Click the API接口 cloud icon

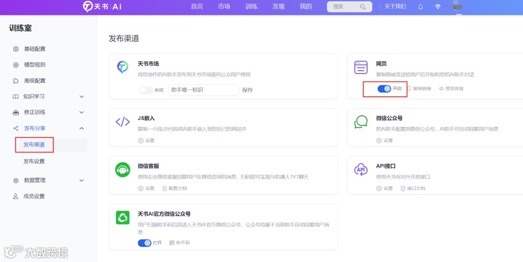(361, 170)
